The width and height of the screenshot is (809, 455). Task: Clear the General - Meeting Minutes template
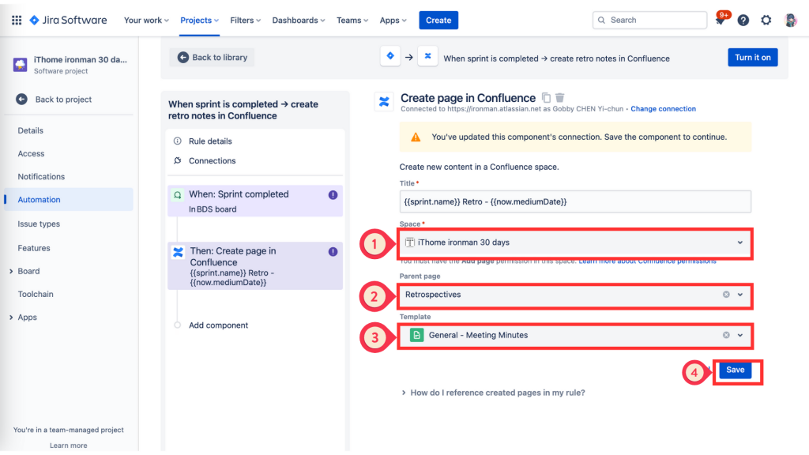point(726,335)
